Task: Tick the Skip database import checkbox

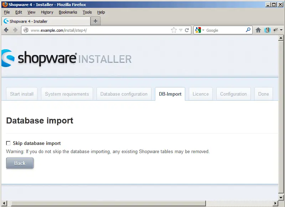Action: coord(8,143)
